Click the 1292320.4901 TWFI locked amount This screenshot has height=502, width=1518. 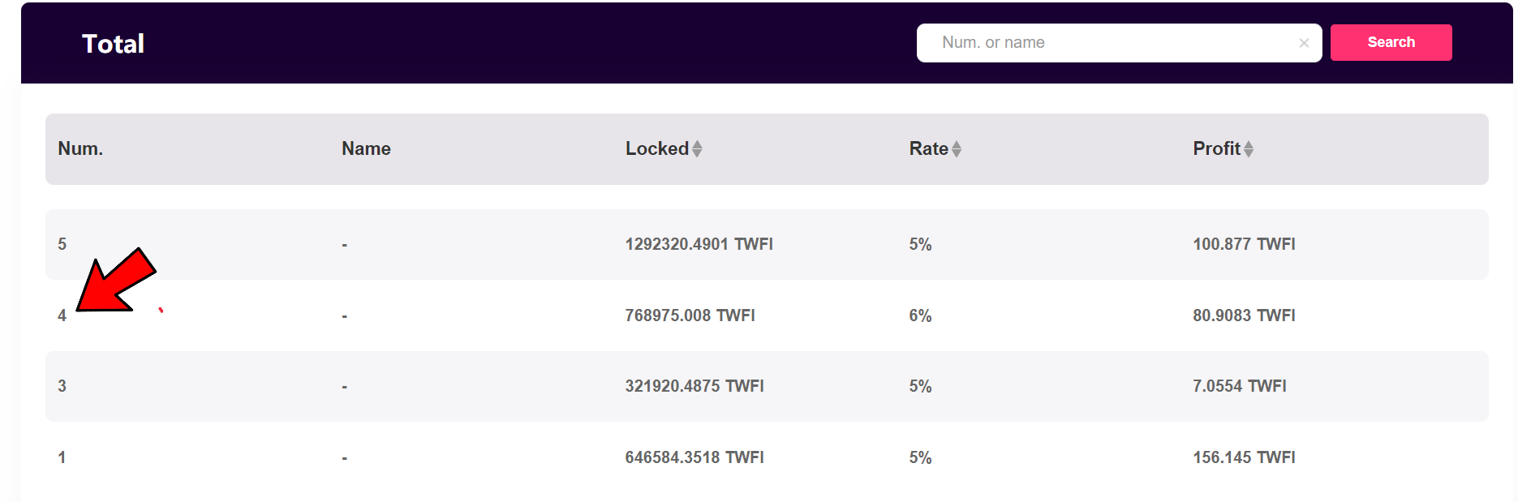coord(699,244)
